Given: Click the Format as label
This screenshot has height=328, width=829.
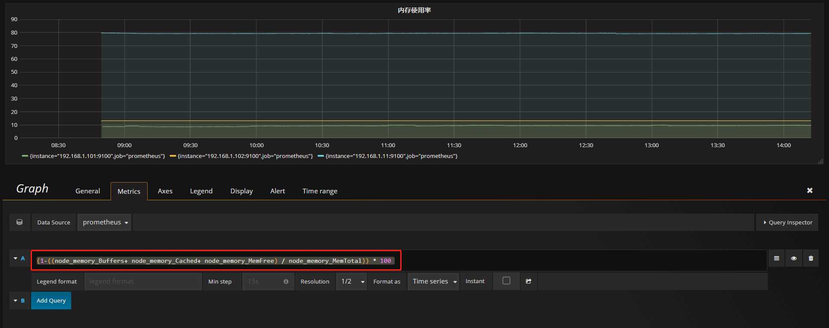Looking at the screenshot, I should coord(387,281).
